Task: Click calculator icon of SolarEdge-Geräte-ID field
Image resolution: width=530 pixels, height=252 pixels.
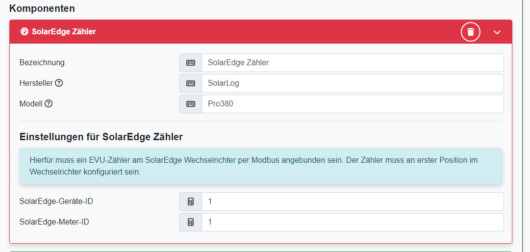Action: 191,202
